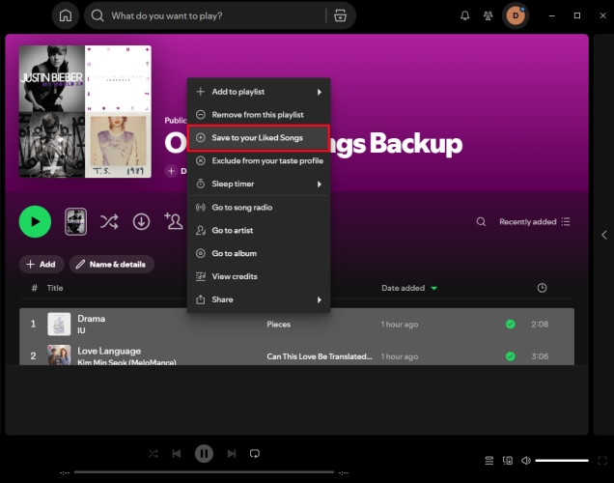Open Connect to a device
Image resolution: width=614 pixels, height=483 pixels.
tap(508, 461)
